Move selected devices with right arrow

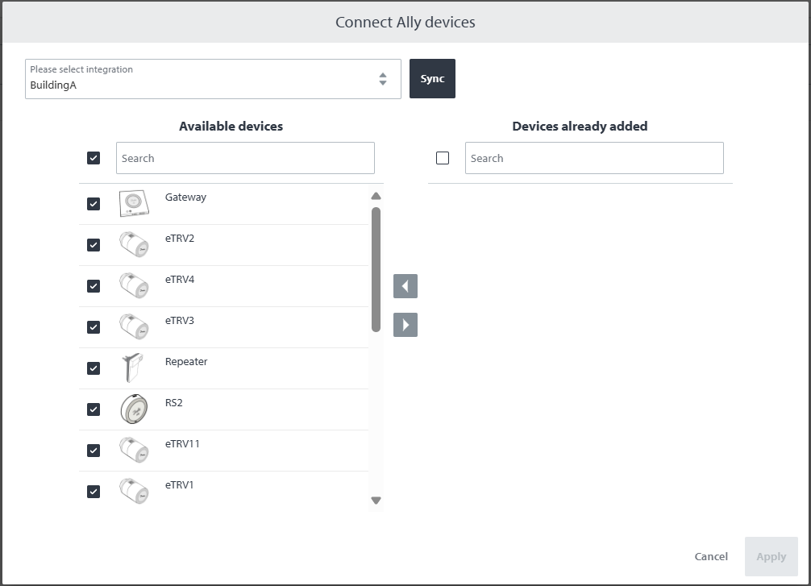[x=405, y=325]
